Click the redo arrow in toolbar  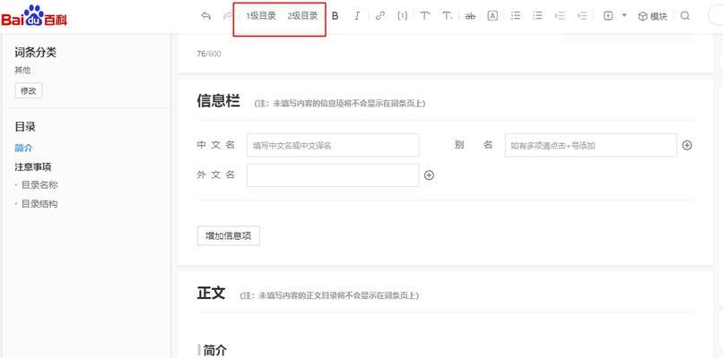(x=227, y=16)
